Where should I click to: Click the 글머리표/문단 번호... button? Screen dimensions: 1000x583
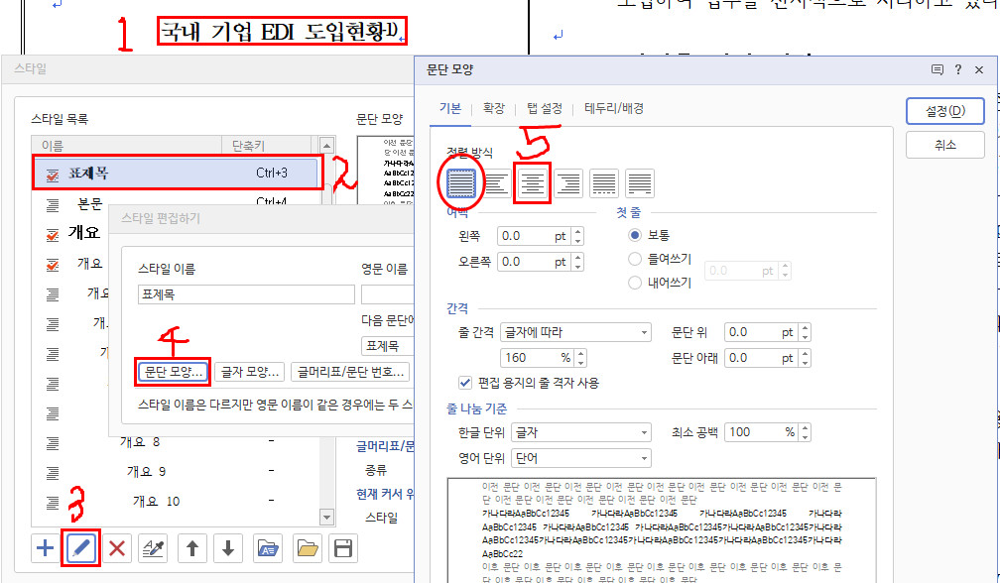tap(350, 372)
